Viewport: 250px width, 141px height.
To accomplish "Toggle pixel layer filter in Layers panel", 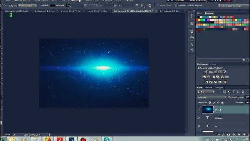I will point(225,92).
